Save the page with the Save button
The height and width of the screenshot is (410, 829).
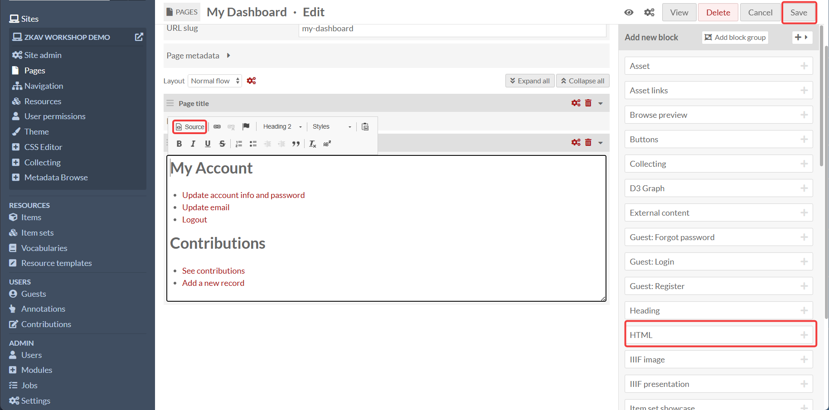799,12
